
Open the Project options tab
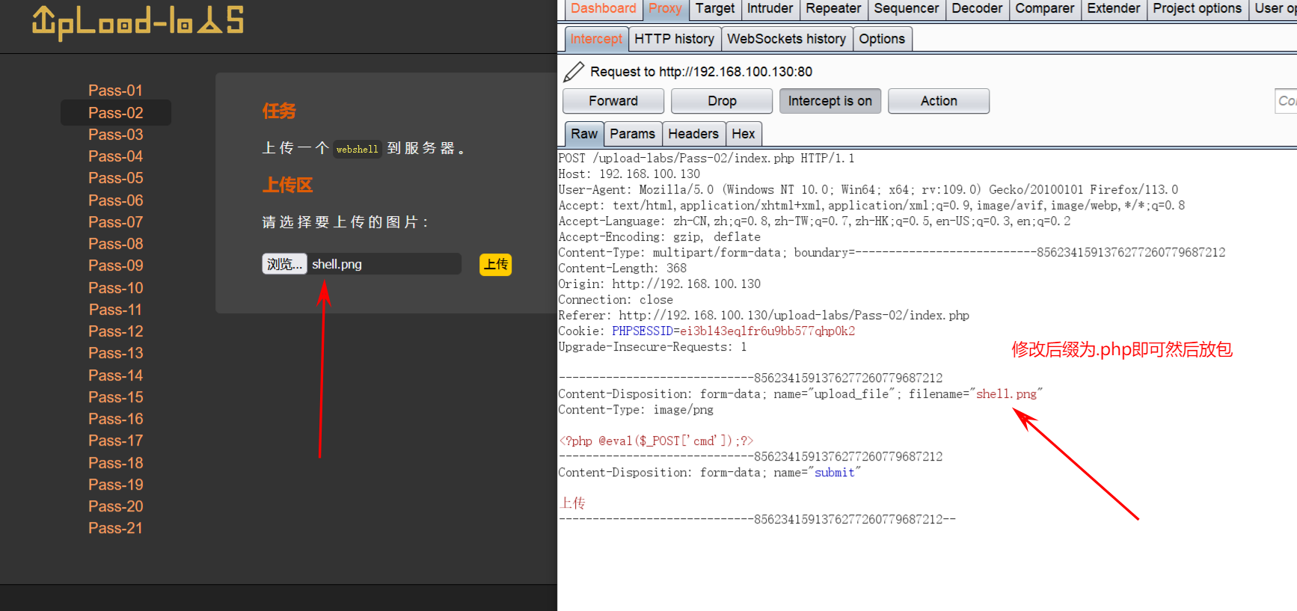(1197, 9)
